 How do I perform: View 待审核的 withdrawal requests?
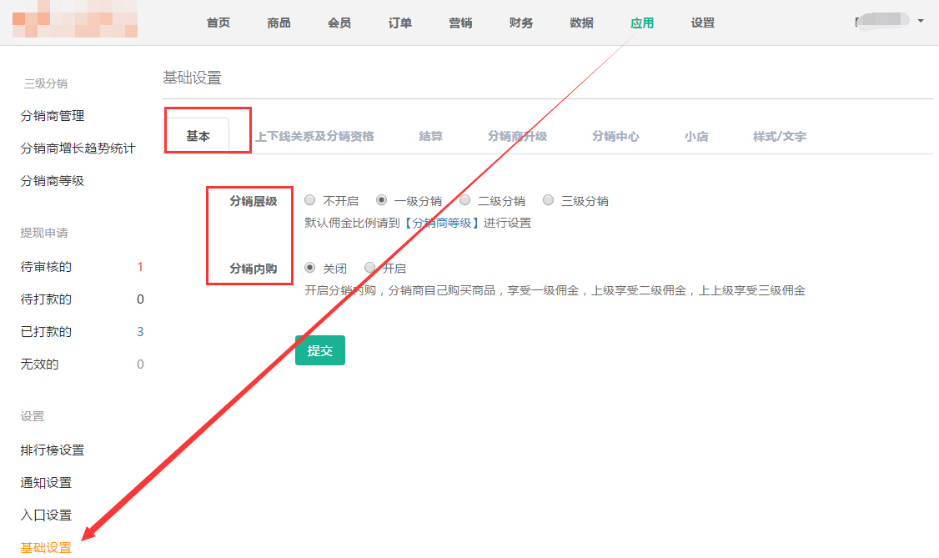(46, 267)
